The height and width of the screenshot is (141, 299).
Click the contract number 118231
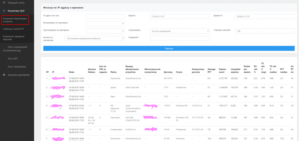[x=167, y=106]
